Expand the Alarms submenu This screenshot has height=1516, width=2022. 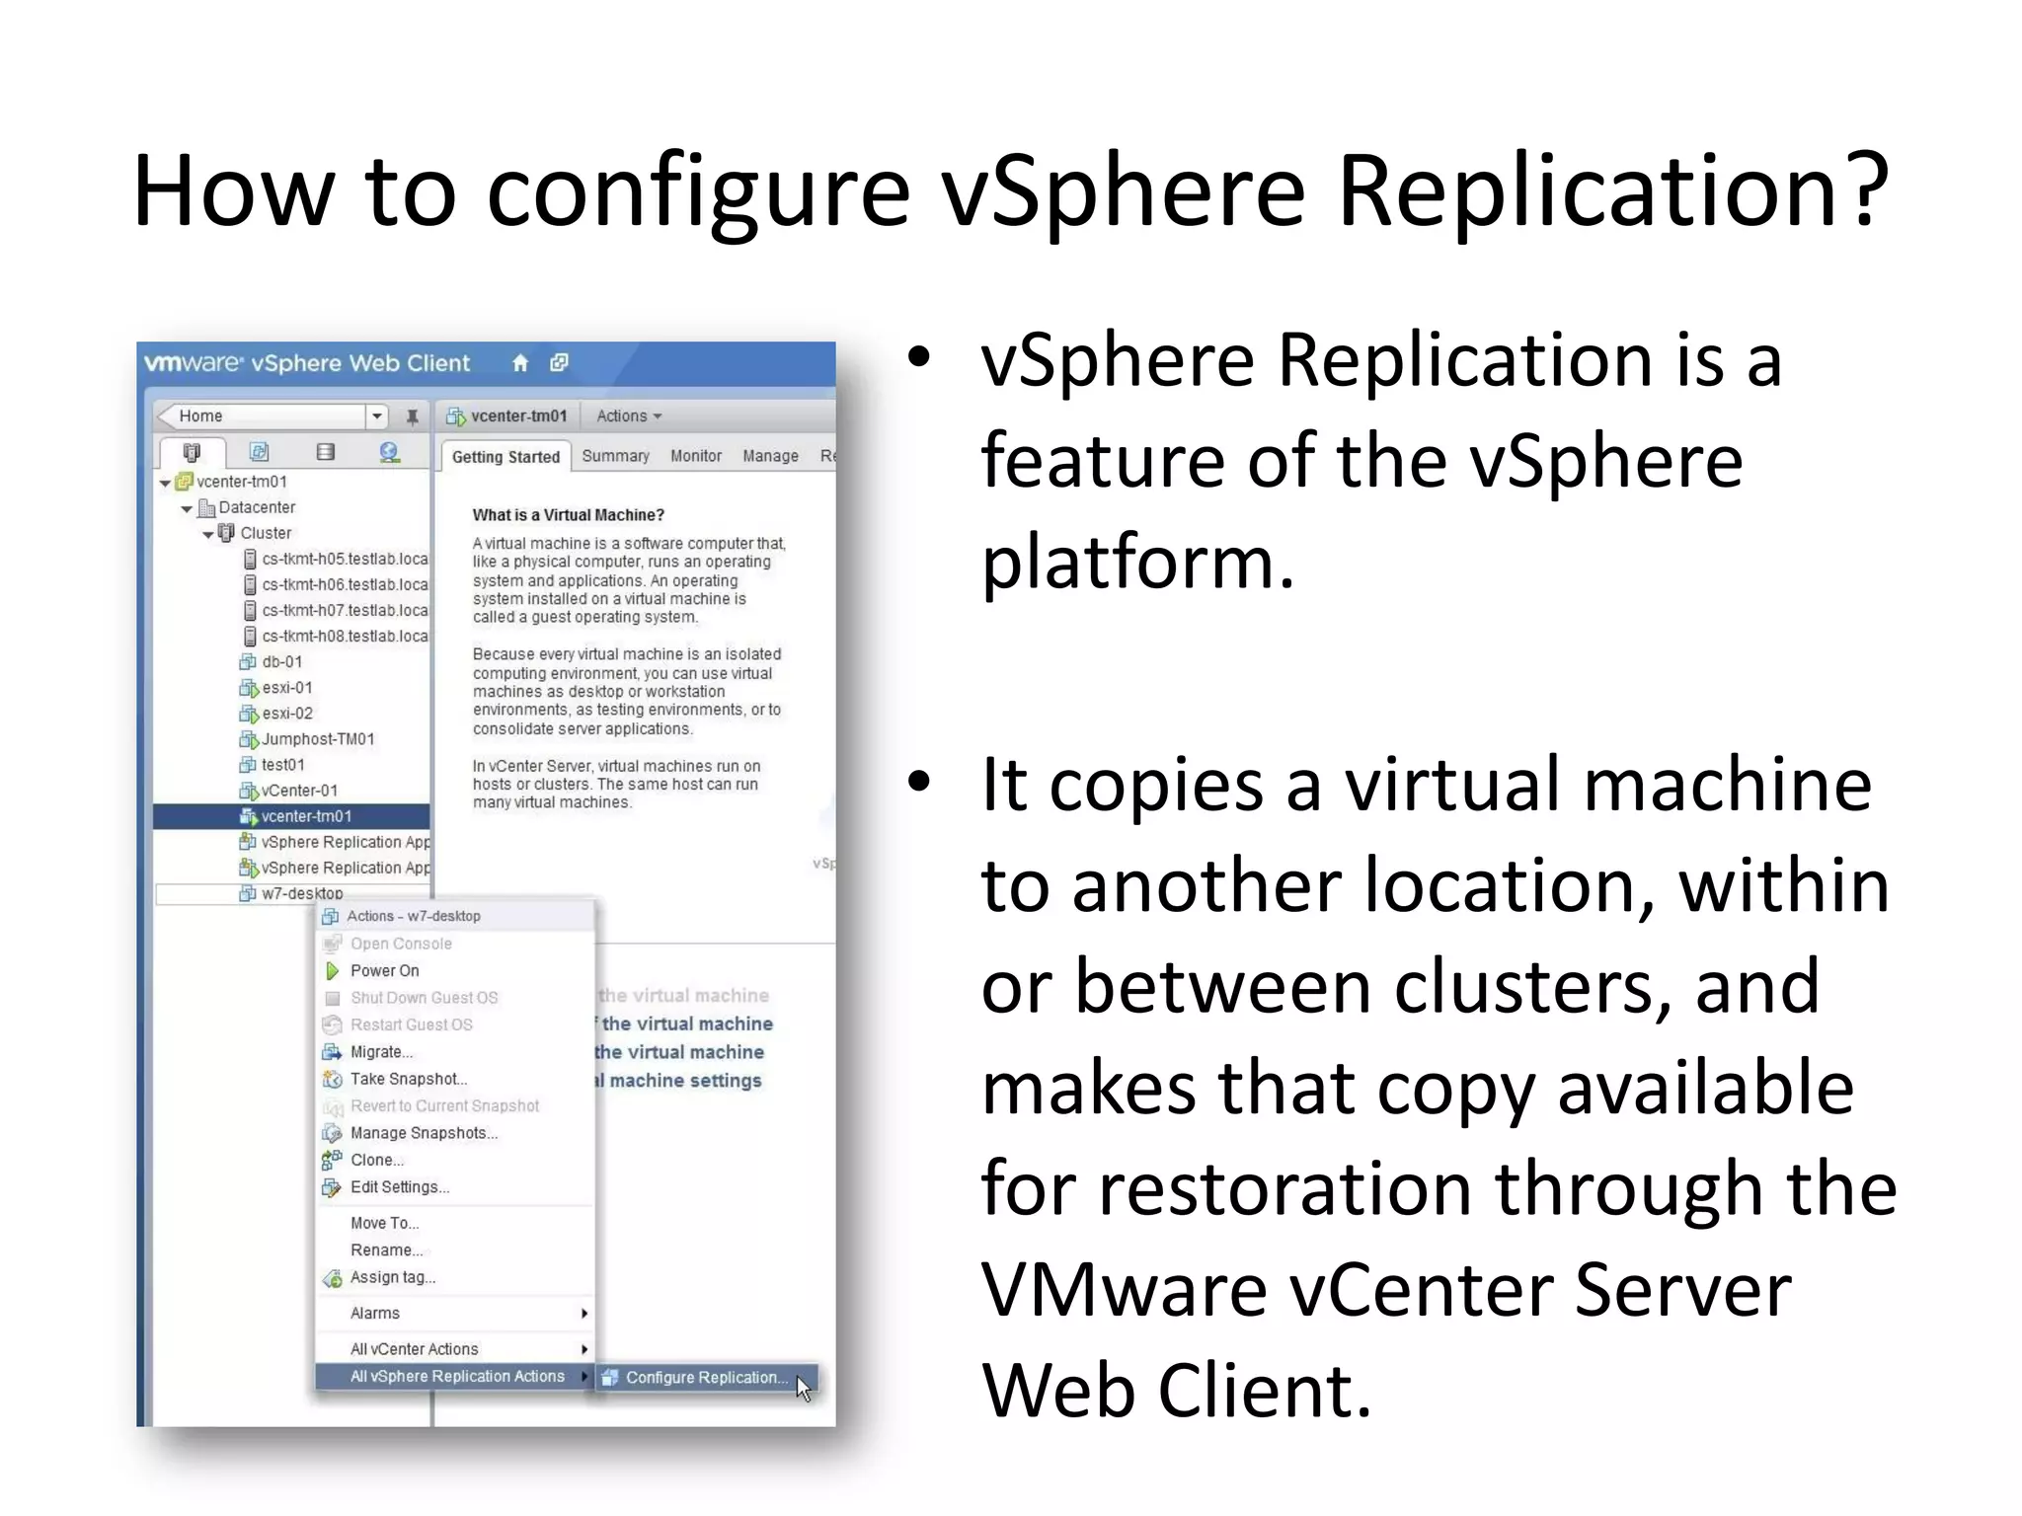(455, 1313)
